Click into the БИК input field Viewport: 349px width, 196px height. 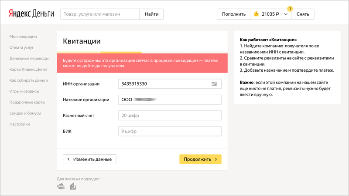[170, 131]
